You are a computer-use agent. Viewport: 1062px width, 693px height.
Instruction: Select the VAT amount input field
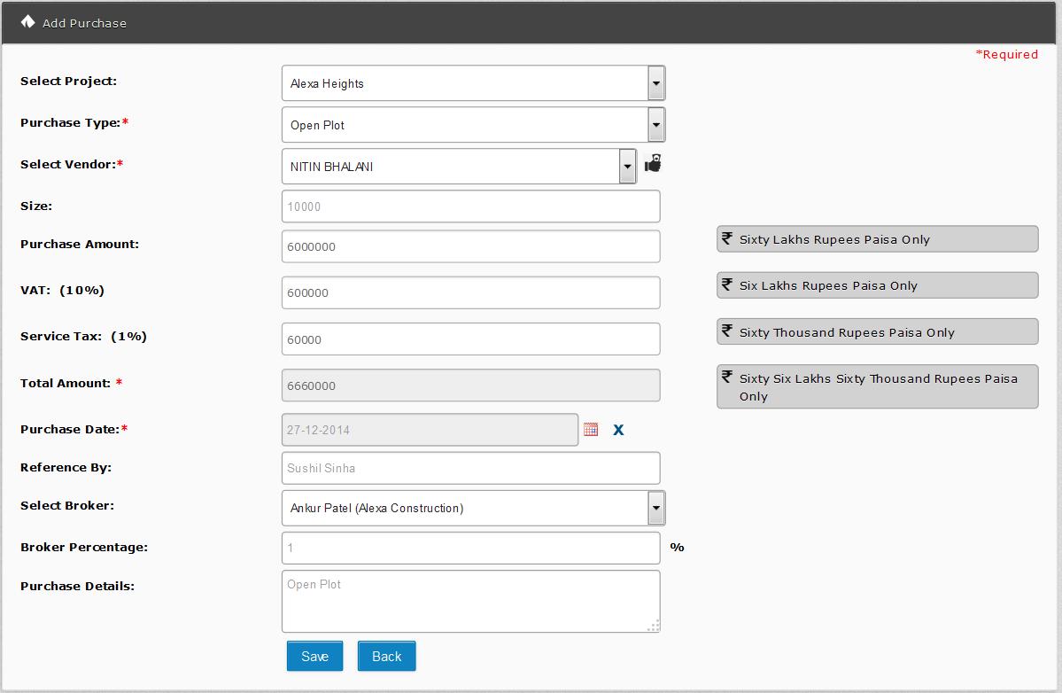[470, 293]
